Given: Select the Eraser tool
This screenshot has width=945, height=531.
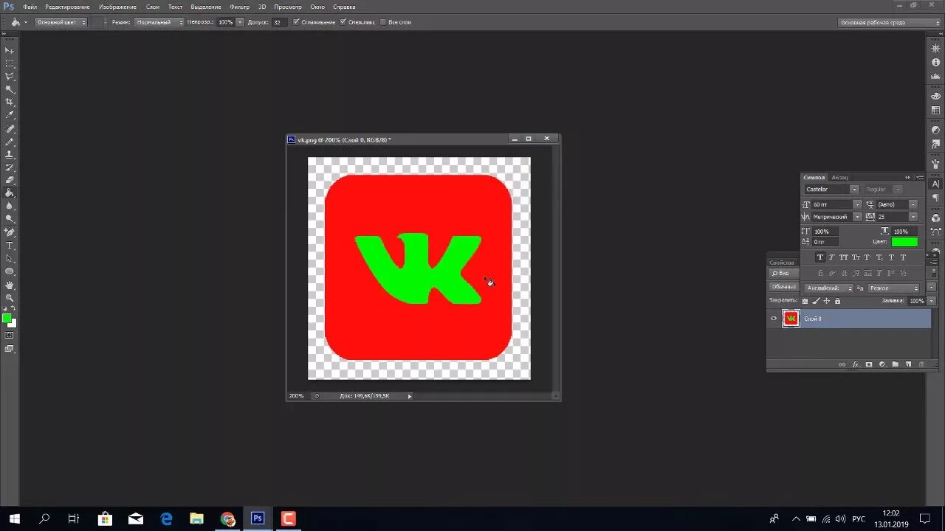Looking at the screenshot, I should tap(10, 180).
